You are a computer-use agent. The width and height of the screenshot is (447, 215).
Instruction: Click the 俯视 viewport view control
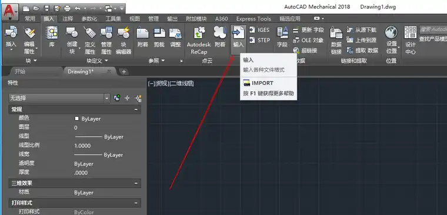162,84
